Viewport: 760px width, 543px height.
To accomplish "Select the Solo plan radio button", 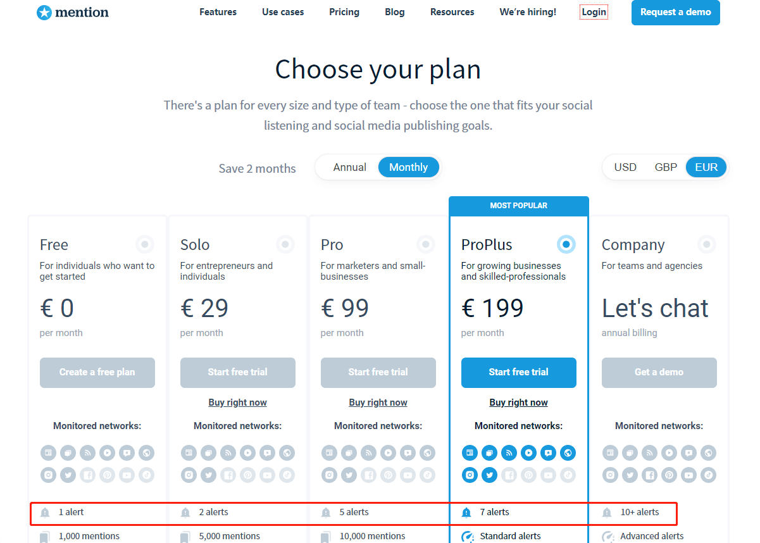I will pyautogui.click(x=285, y=244).
